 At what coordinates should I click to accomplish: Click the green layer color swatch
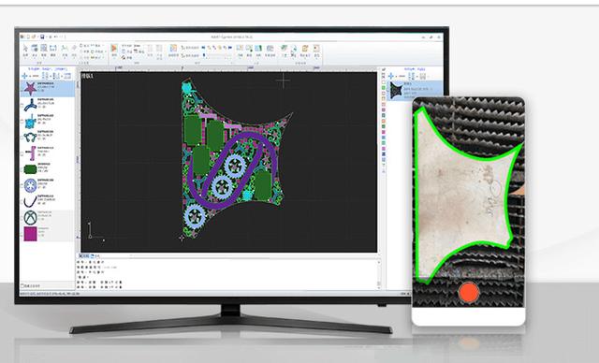click(384, 88)
